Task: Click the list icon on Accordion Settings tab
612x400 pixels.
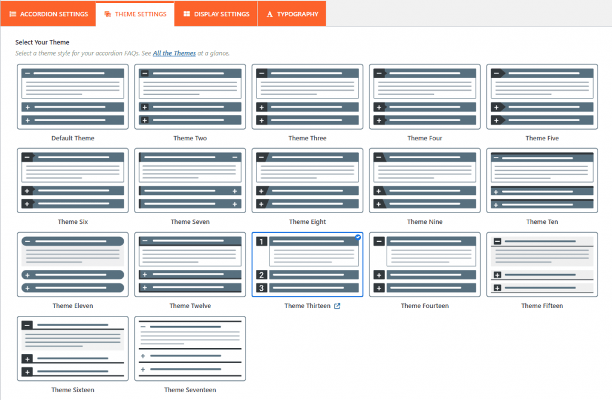Action: pyautogui.click(x=13, y=14)
